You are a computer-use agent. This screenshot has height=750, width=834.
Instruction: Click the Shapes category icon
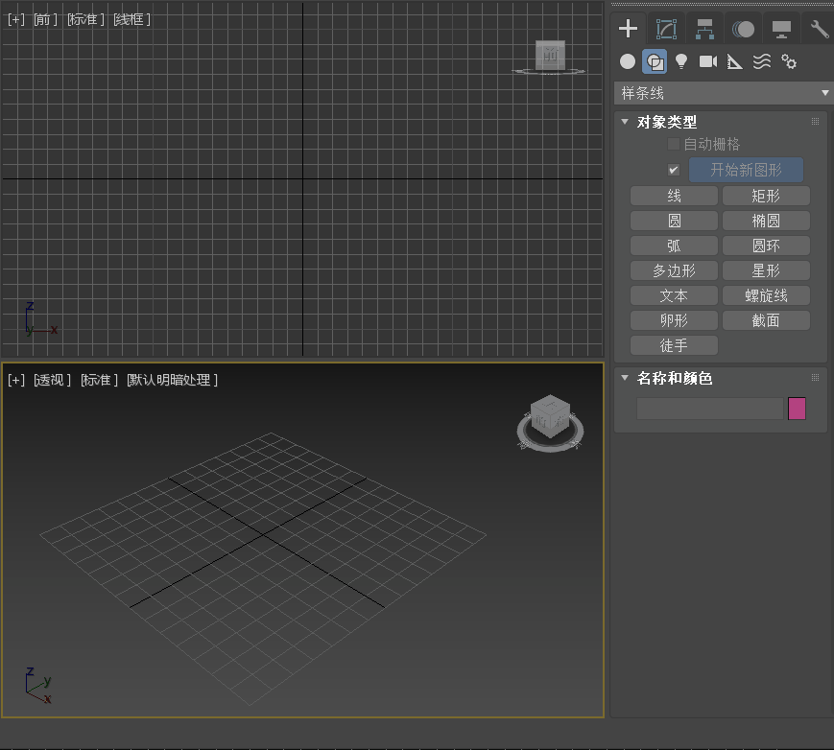click(x=655, y=60)
